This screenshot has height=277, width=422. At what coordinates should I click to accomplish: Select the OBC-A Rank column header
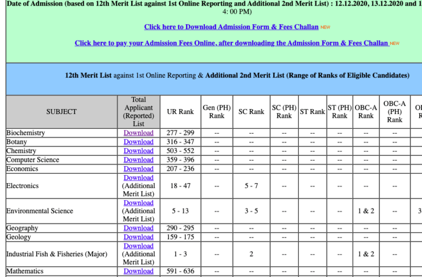366,112
